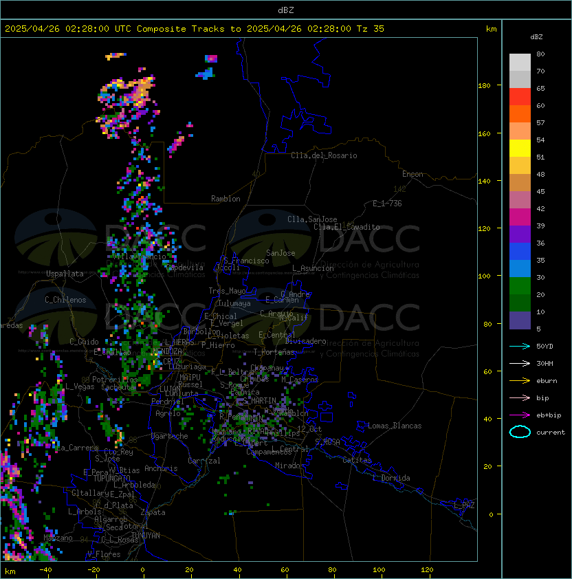The height and width of the screenshot is (579, 572).
Task: Click the C_Chilenos place label
Action: (x=65, y=300)
